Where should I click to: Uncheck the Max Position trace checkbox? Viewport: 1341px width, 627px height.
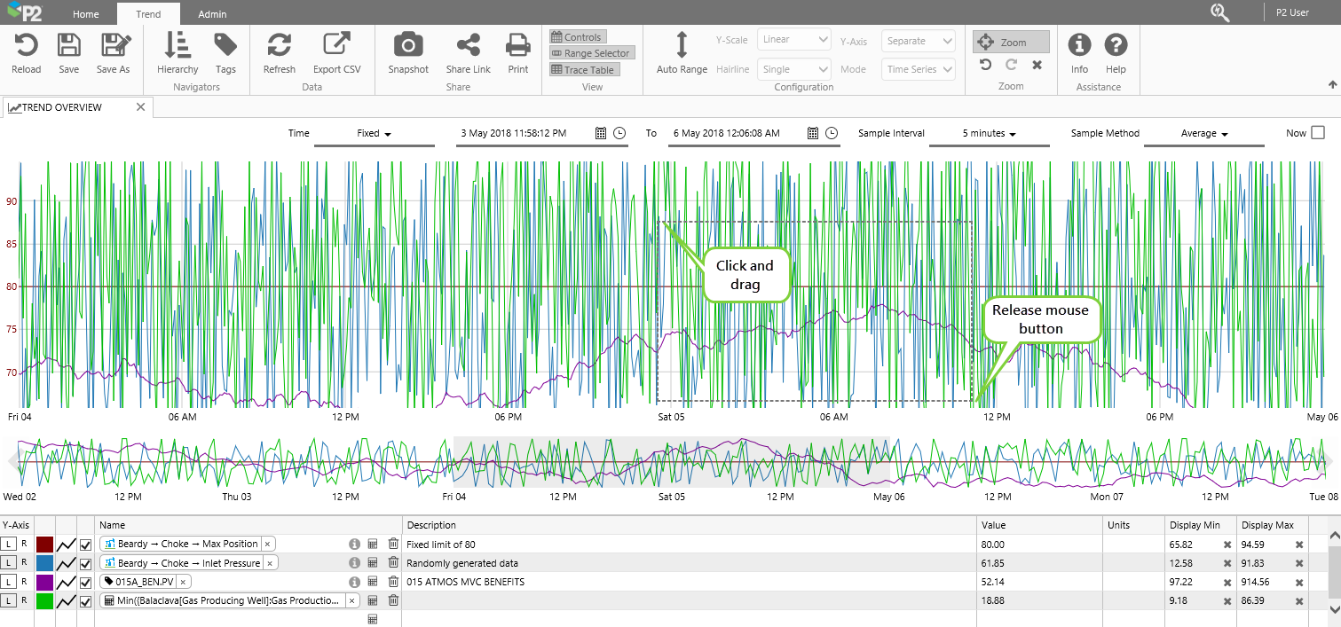86,545
